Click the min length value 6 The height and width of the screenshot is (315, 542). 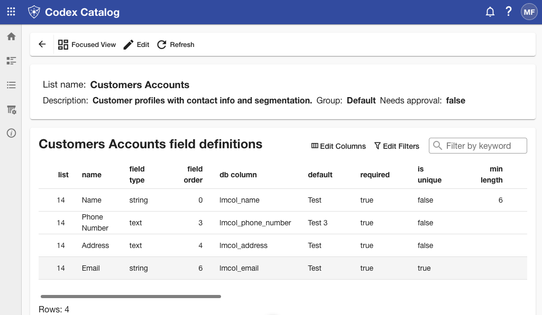pyautogui.click(x=500, y=200)
